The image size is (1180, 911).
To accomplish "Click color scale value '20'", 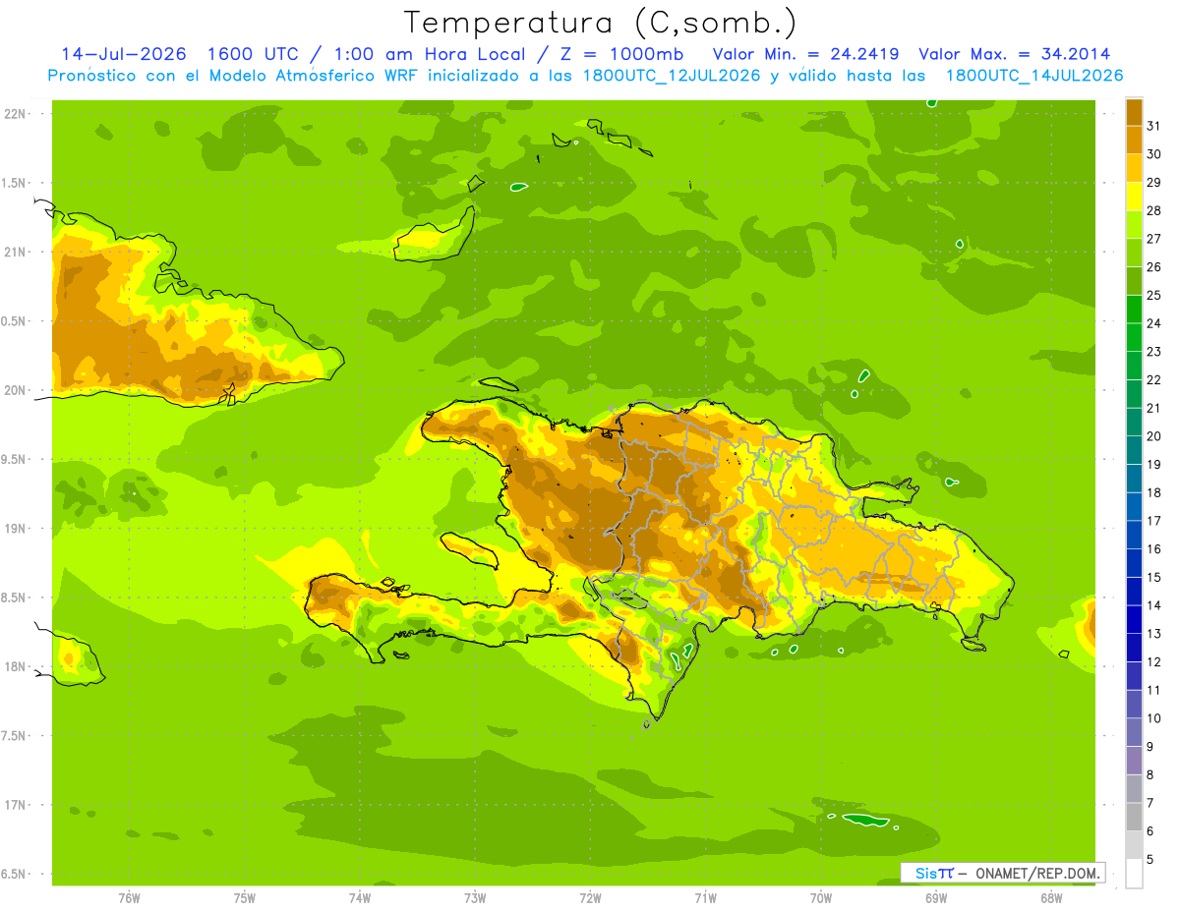I will point(1154,436).
